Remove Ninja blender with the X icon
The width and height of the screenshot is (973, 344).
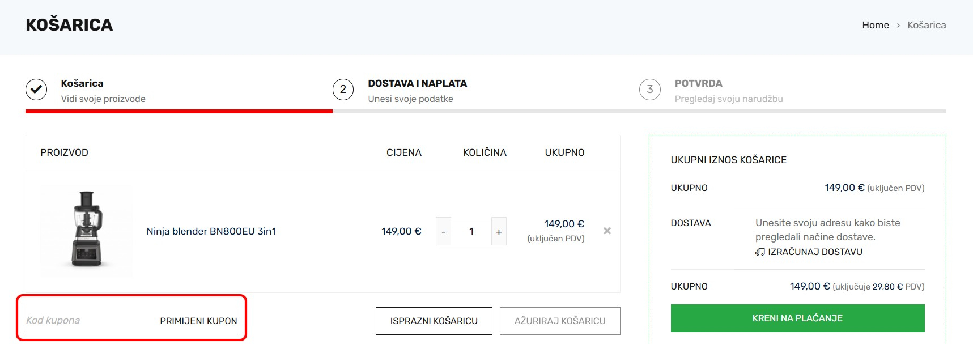(607, 231)
